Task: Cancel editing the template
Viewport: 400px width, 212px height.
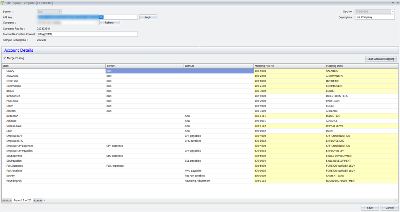Action: coord(389,208)
